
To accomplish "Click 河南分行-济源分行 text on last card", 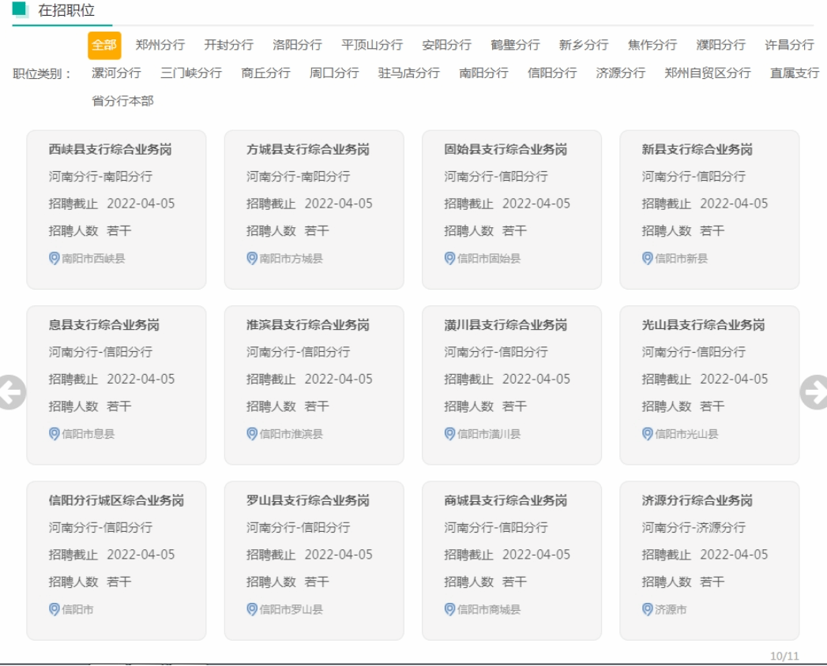I will click(x=694, y=527).
